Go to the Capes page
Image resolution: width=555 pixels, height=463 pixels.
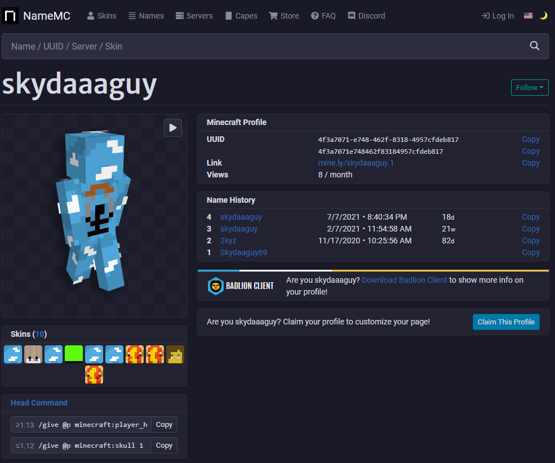[x=241, y=16]
